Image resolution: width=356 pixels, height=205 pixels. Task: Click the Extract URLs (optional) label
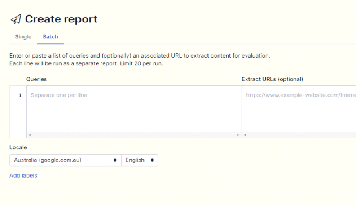(272, 79)
